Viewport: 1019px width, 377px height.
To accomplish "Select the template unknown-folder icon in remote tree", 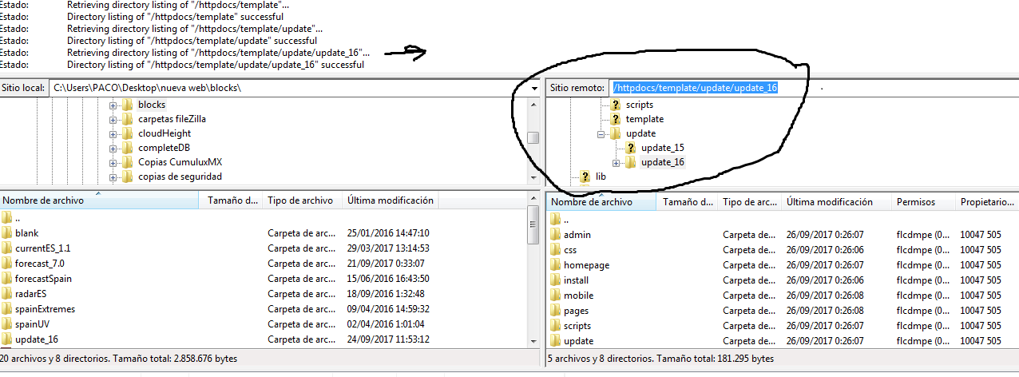I will pos(616,119).
